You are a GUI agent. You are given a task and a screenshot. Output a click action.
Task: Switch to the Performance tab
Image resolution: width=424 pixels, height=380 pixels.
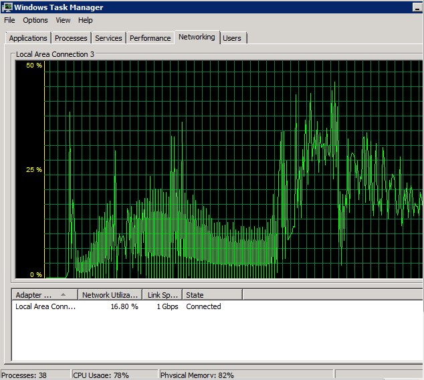pos(150,38)
